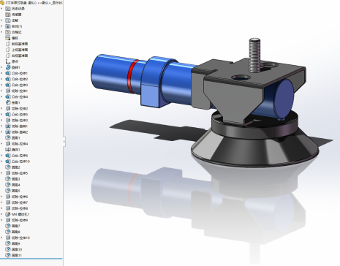
Task: Expand the Cut-Extrude2 (切除-拉伸2) node
Action: tap(2, 108)
